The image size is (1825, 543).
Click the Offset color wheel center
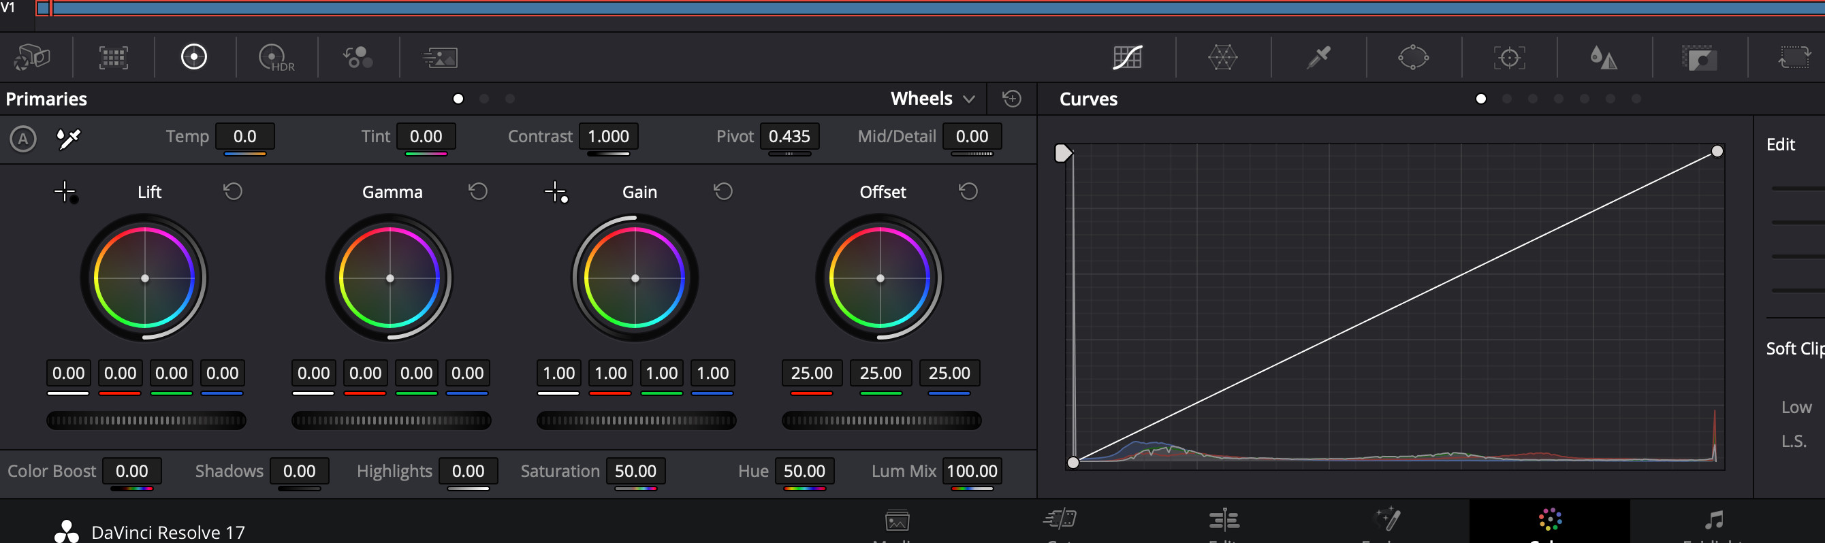pos(880,278)
